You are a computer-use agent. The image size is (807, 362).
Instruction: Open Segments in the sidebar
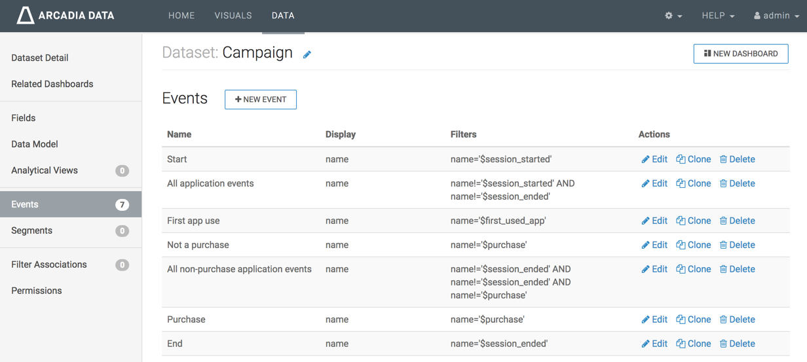(x=31, y=230)
